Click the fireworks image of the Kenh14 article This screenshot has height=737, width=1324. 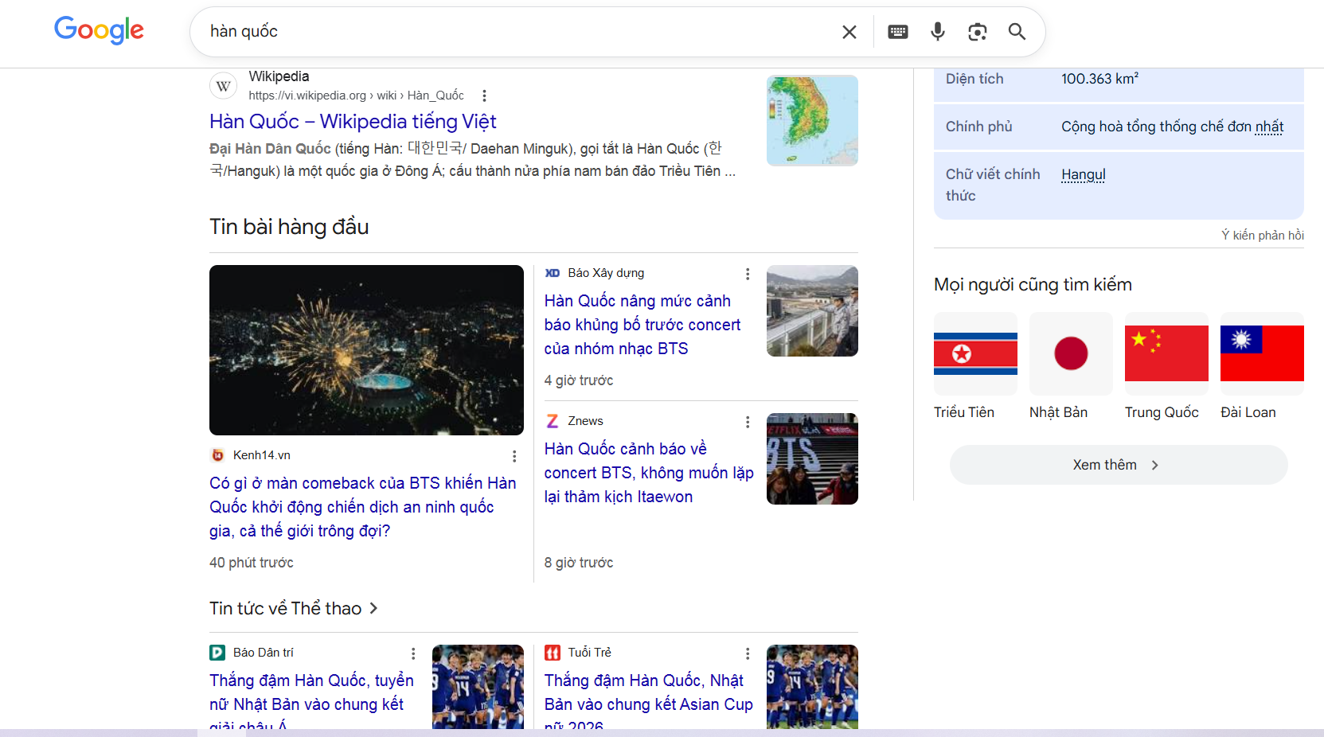coord(366,350)
